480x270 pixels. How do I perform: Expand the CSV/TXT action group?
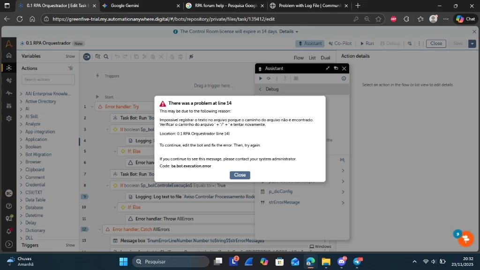(x=21, y=193)
